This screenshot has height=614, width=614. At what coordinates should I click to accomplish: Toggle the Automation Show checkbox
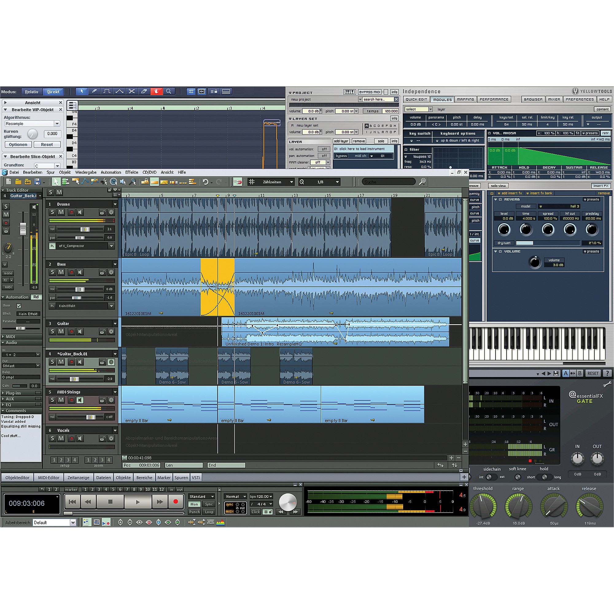click(19, 306)
